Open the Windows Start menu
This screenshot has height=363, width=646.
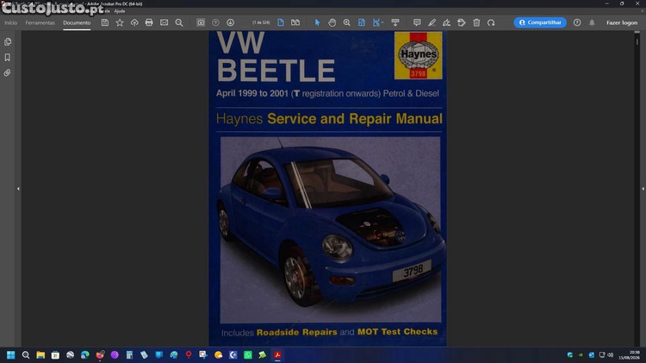tap(10, 354)
